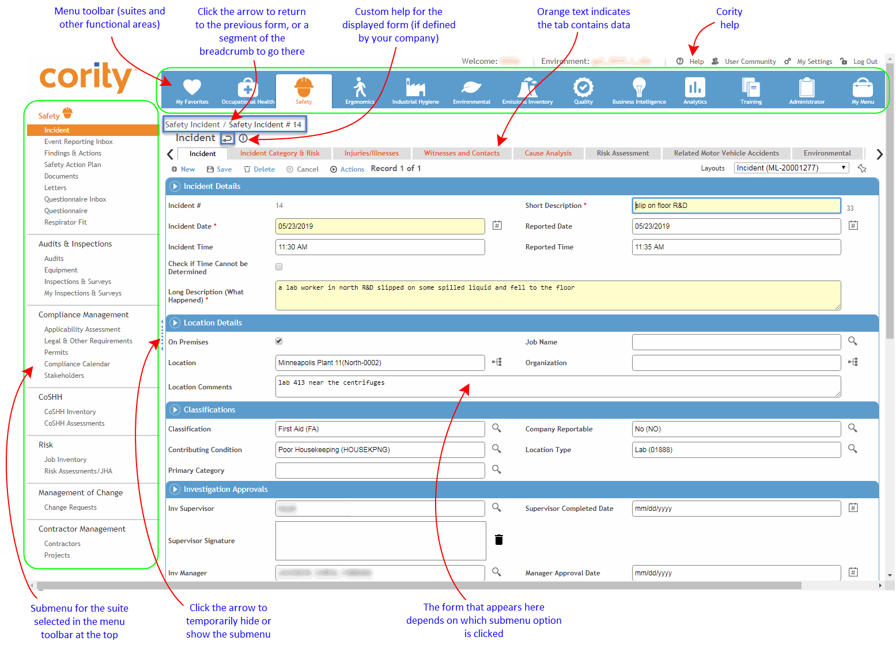Click Delete button
896x652 pixels.
click(259, 169)
